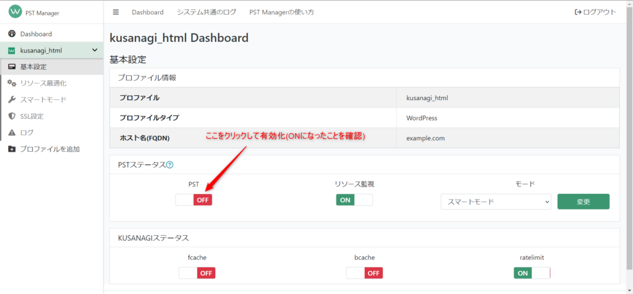The image size is (633, 294).
Task: Click the スマートモード wrench icon
Action: pos(12,99)
